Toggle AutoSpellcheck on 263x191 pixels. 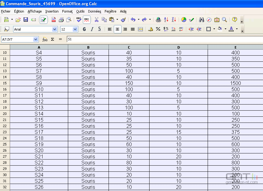click(87, 20)
